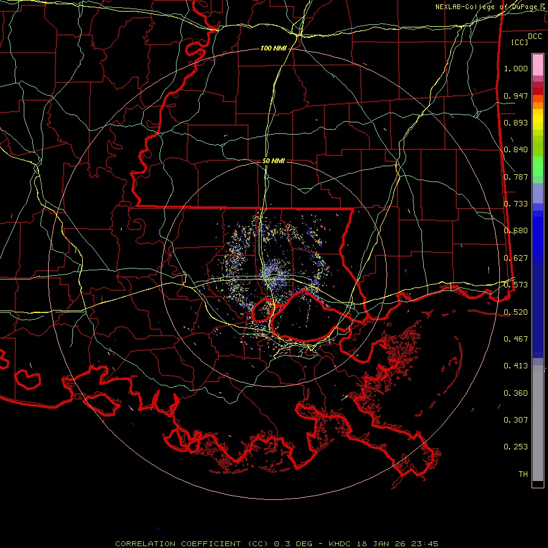Select the 0.893 legend value
Image resolution: width=548 pixels, height=548 pixels.
click(x=516, y=122)
